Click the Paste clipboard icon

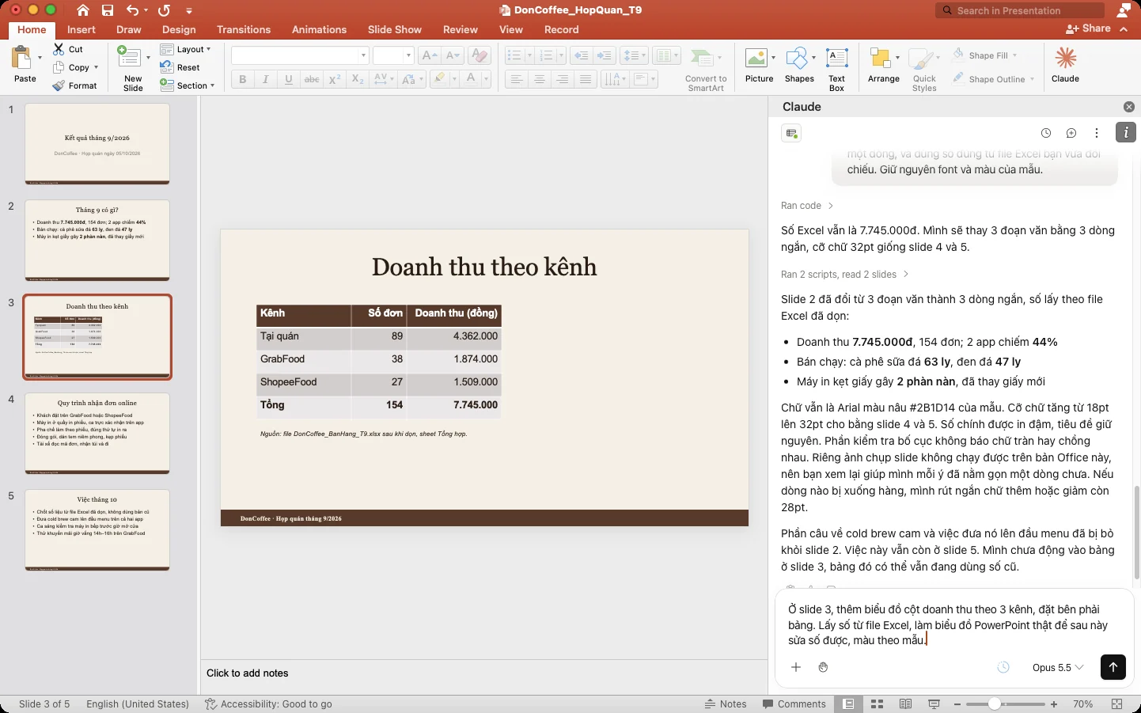coord(21,59)
